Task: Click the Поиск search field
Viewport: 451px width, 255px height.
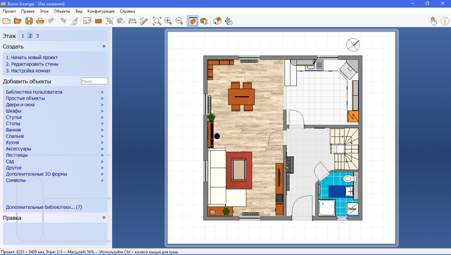Action: coord(94,81)
